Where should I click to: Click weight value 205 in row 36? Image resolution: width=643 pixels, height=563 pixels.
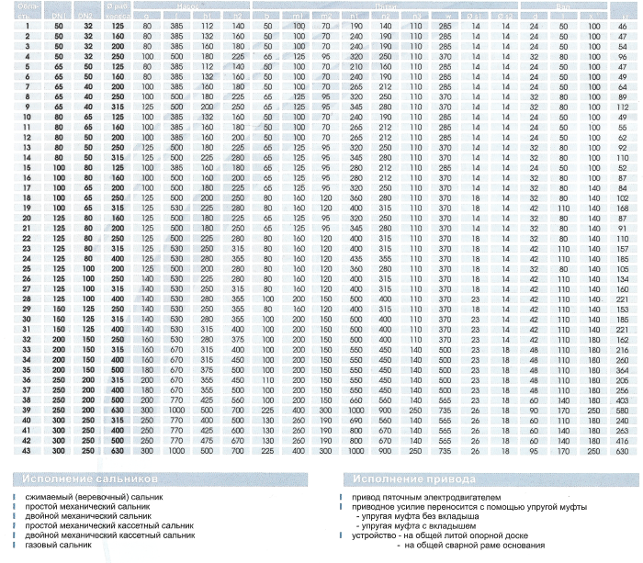[623, 380]
